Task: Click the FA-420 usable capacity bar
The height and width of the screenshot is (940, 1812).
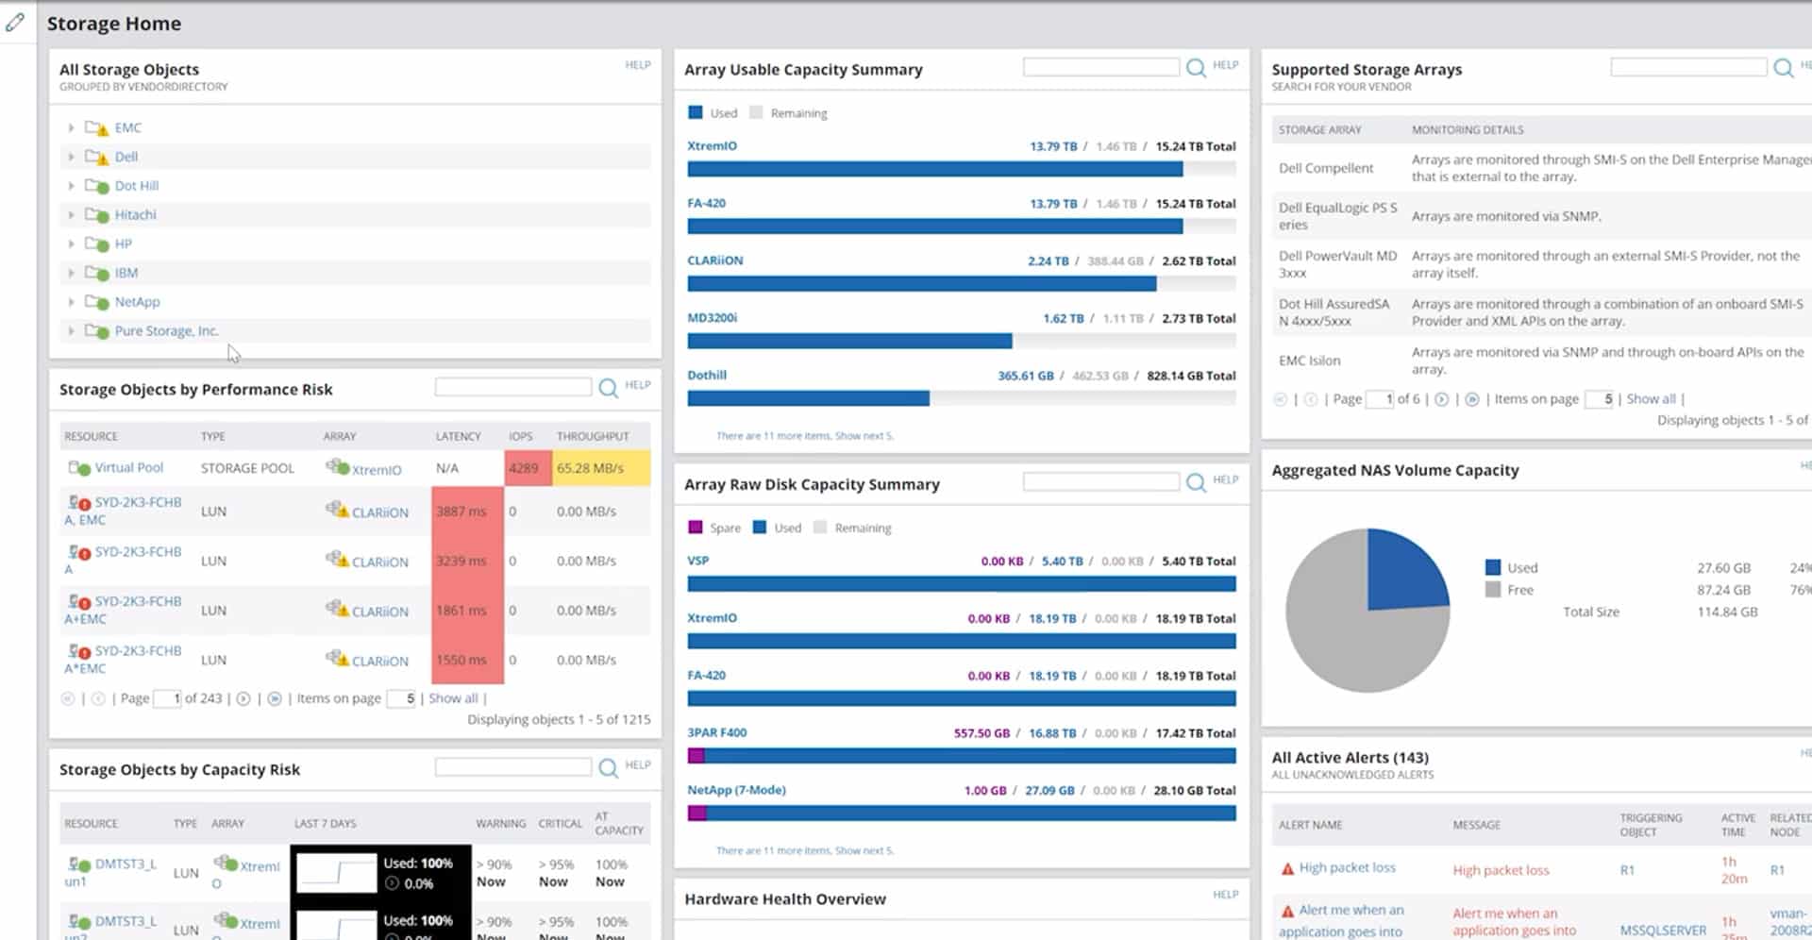Action: (x=962, y=227)
